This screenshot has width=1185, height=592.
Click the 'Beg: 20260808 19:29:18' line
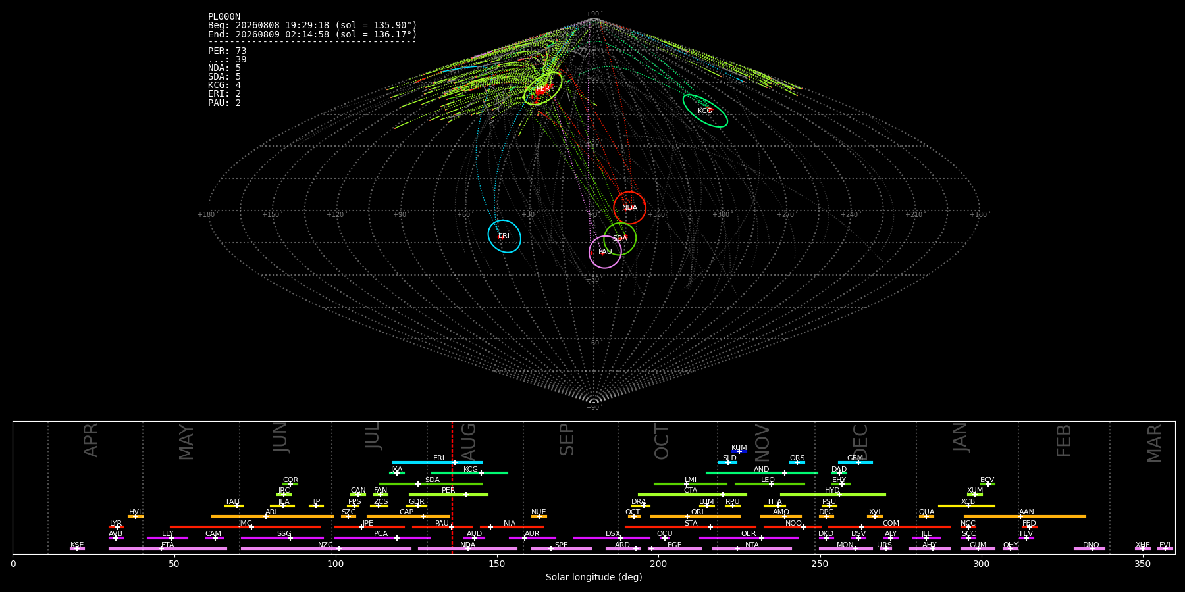[313, 26]
